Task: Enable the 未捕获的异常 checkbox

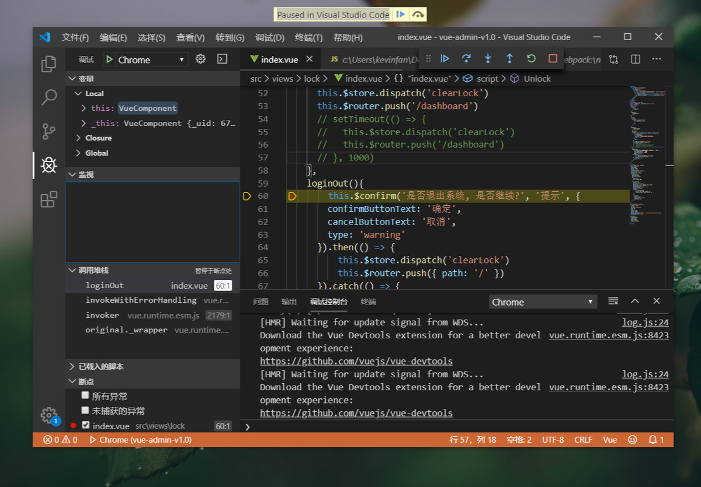Action: click(85, 410)
